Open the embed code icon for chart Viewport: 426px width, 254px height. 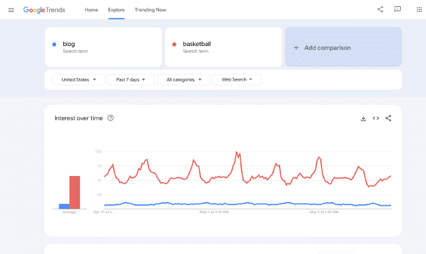coord(375,119)
